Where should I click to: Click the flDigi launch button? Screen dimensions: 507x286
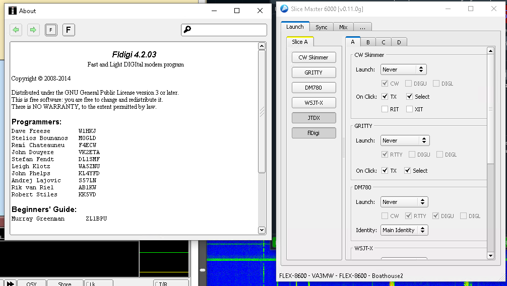[313, 133]
